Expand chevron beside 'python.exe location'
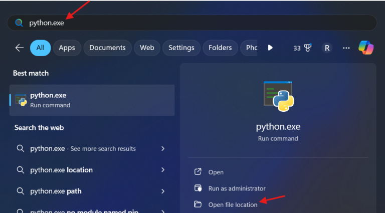 pos(163,170)
